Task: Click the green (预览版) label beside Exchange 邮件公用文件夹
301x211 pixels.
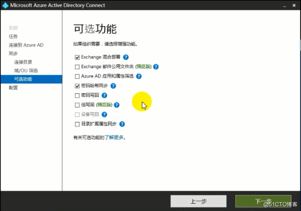Action: coord(143,67)
